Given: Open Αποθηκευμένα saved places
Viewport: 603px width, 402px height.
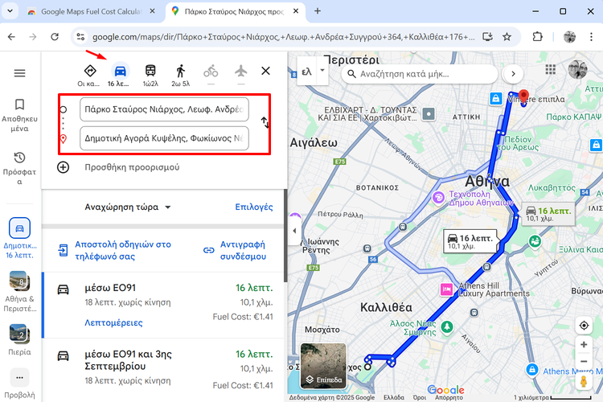Looking at the screenshot, I should [19, 116].
